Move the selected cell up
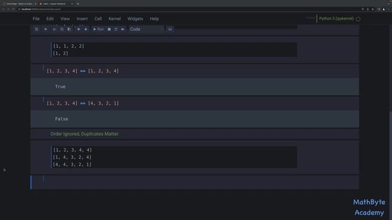392x220 pixels. 78,29
